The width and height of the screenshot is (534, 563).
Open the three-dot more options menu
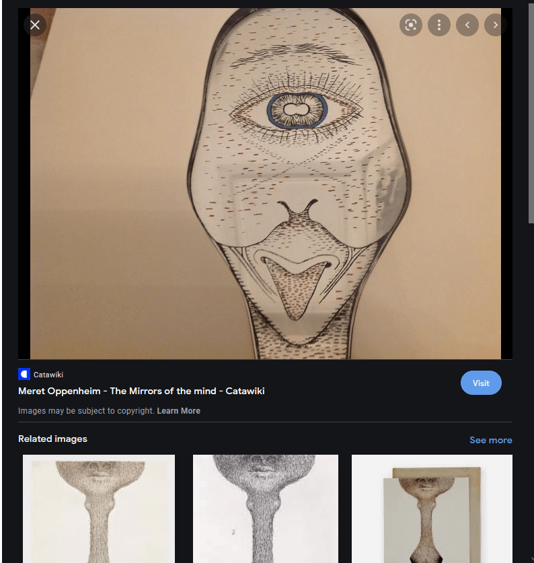pos(438,25)
